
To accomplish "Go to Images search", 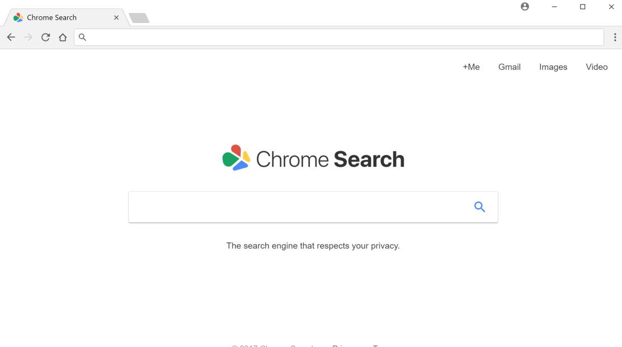I will tap(553, 67).
